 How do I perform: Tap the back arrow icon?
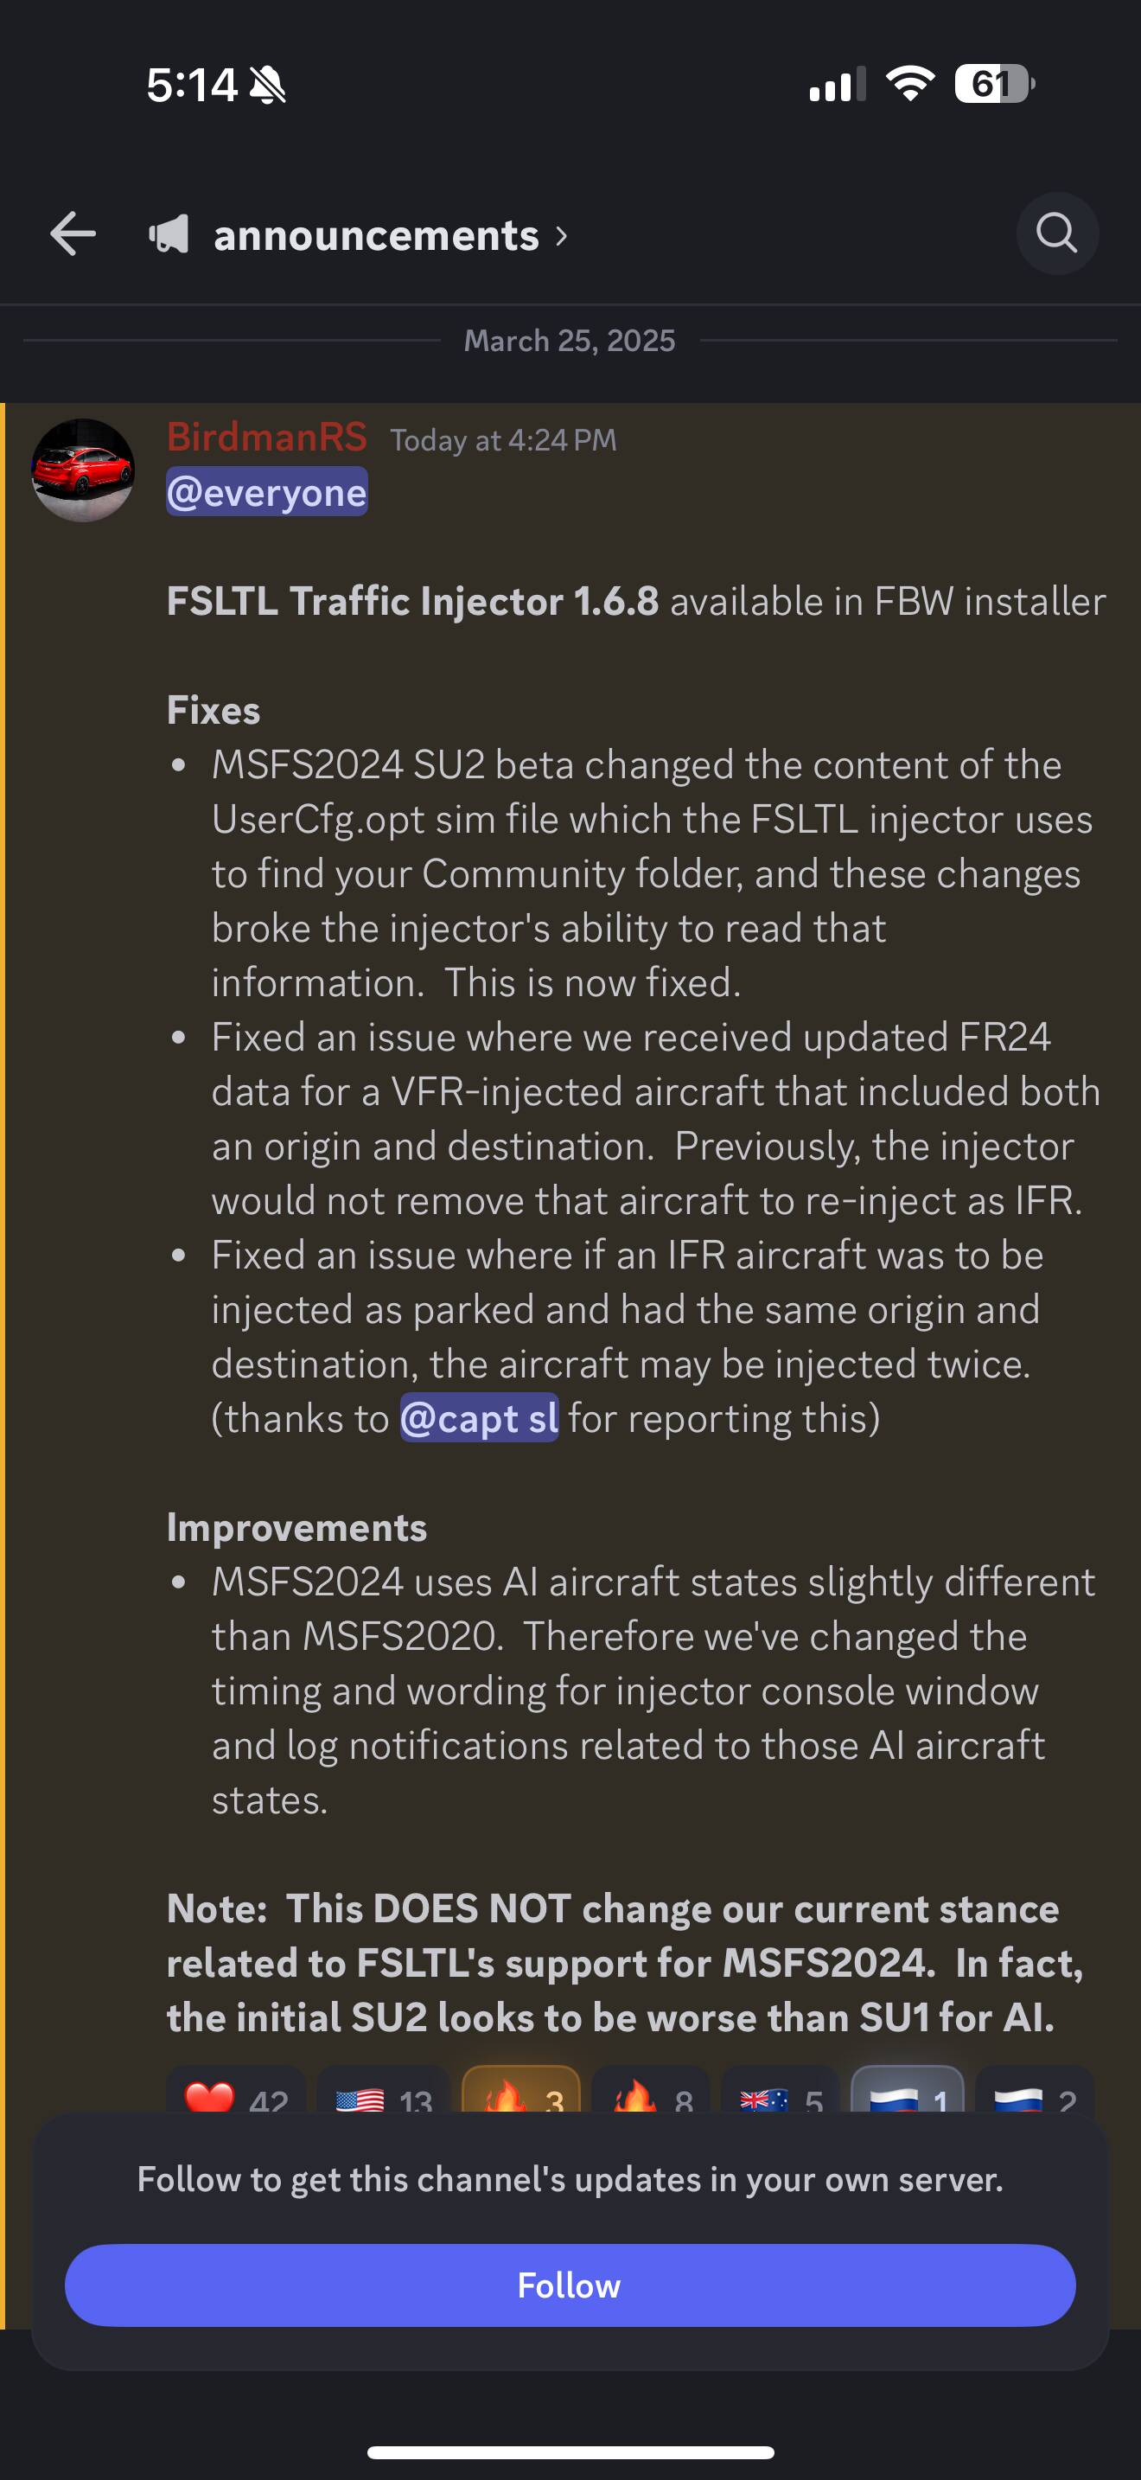pos(73,234)
